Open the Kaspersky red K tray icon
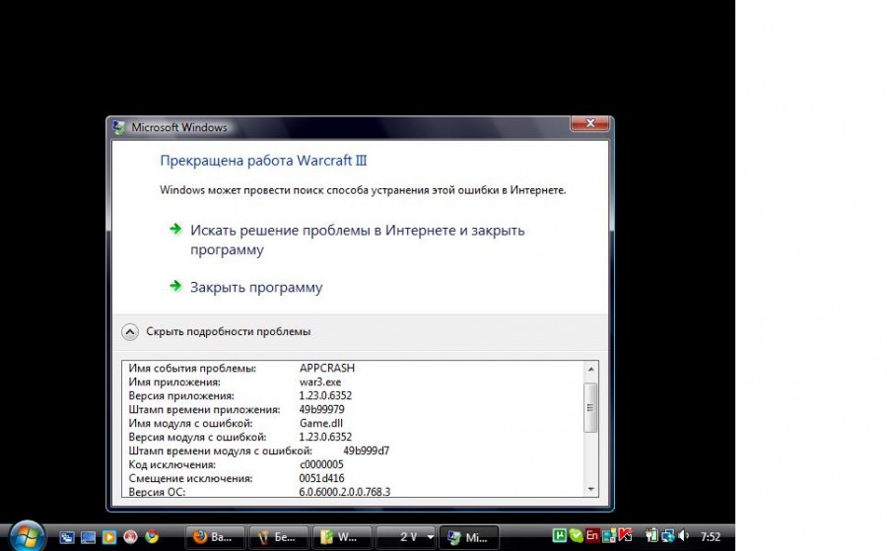 [x=625, y=535]
